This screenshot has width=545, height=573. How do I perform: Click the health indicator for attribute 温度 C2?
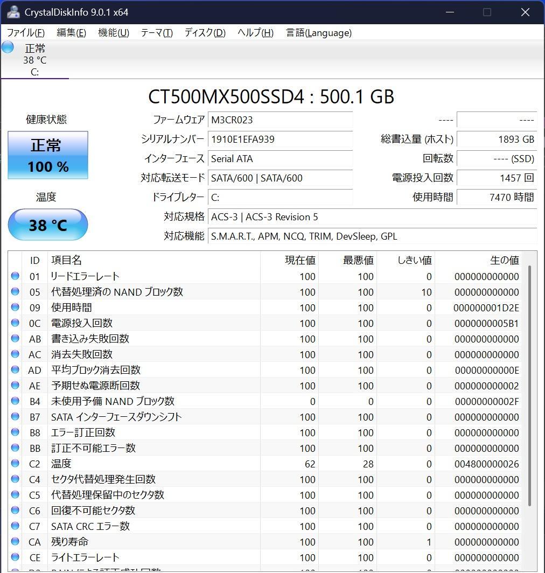(x=15, y=464)
